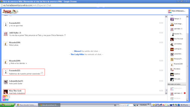
Task: Click the Adventure Time wiki logo
Action: click(x=10, y=12)
